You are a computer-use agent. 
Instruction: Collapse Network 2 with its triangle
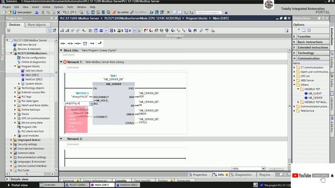(x=61, y=139)
